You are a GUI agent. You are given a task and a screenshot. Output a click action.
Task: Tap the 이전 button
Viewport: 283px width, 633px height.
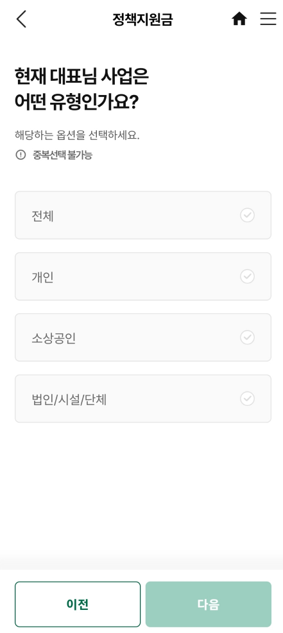point(78,604)
